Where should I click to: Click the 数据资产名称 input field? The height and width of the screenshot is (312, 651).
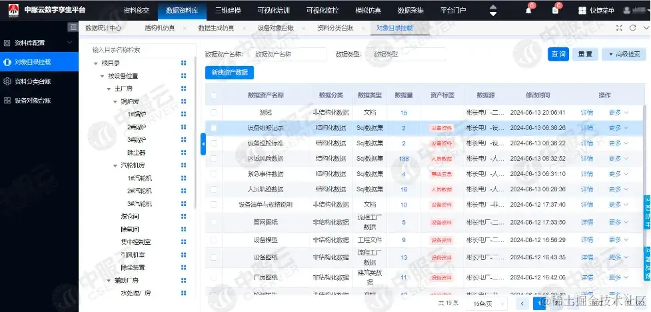click(289, 54)
